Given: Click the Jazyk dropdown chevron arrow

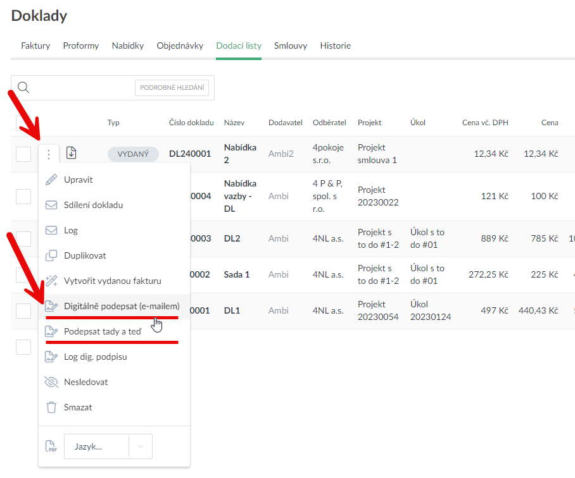Looking at the screenshot, I should tap(140, 446).
